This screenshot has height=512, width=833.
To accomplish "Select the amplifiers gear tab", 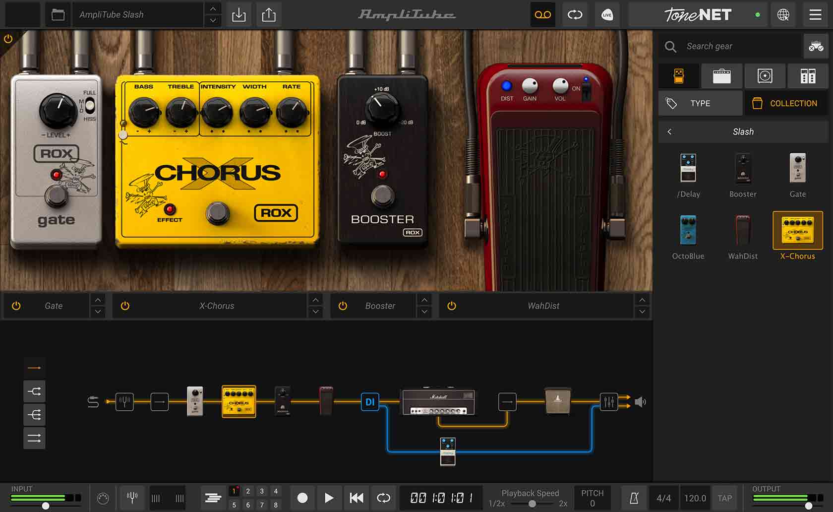I will (x=721, y=76).
